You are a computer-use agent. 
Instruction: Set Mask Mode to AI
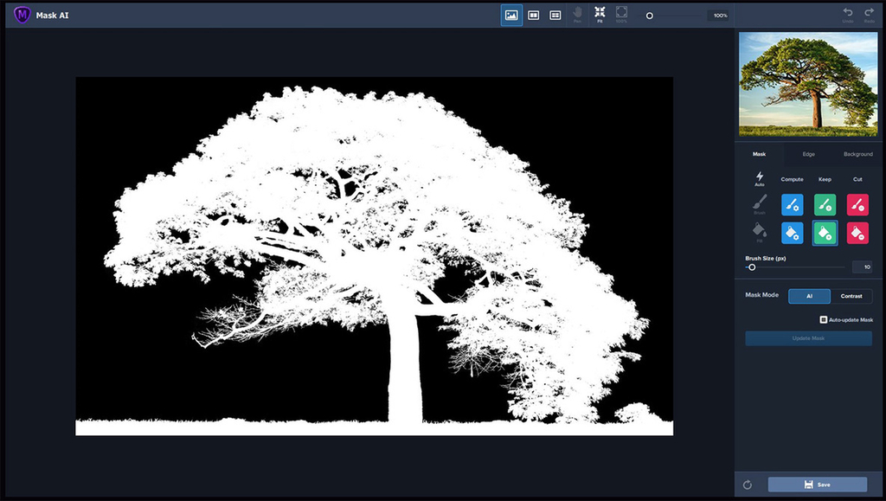(x=809, y=296)
